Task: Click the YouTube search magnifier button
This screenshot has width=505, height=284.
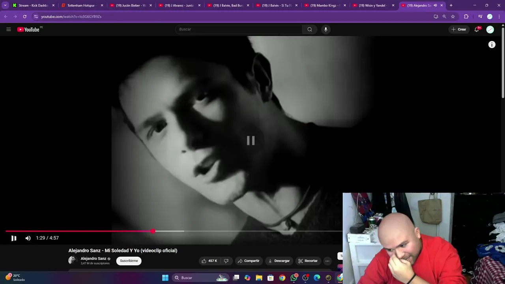Action: [x=310, y=29]
